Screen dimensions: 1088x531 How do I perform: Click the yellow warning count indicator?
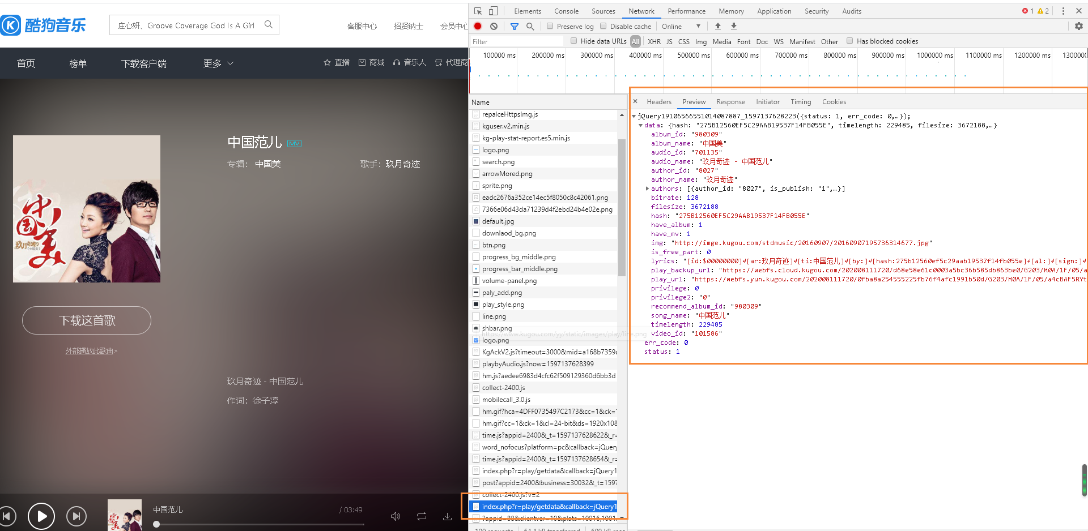[1043, 11]
